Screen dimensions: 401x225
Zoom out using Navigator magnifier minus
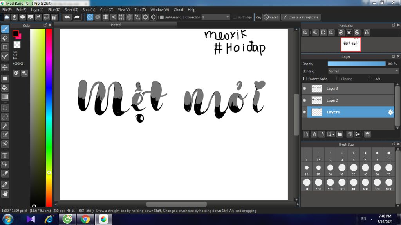tap(331, 33)
